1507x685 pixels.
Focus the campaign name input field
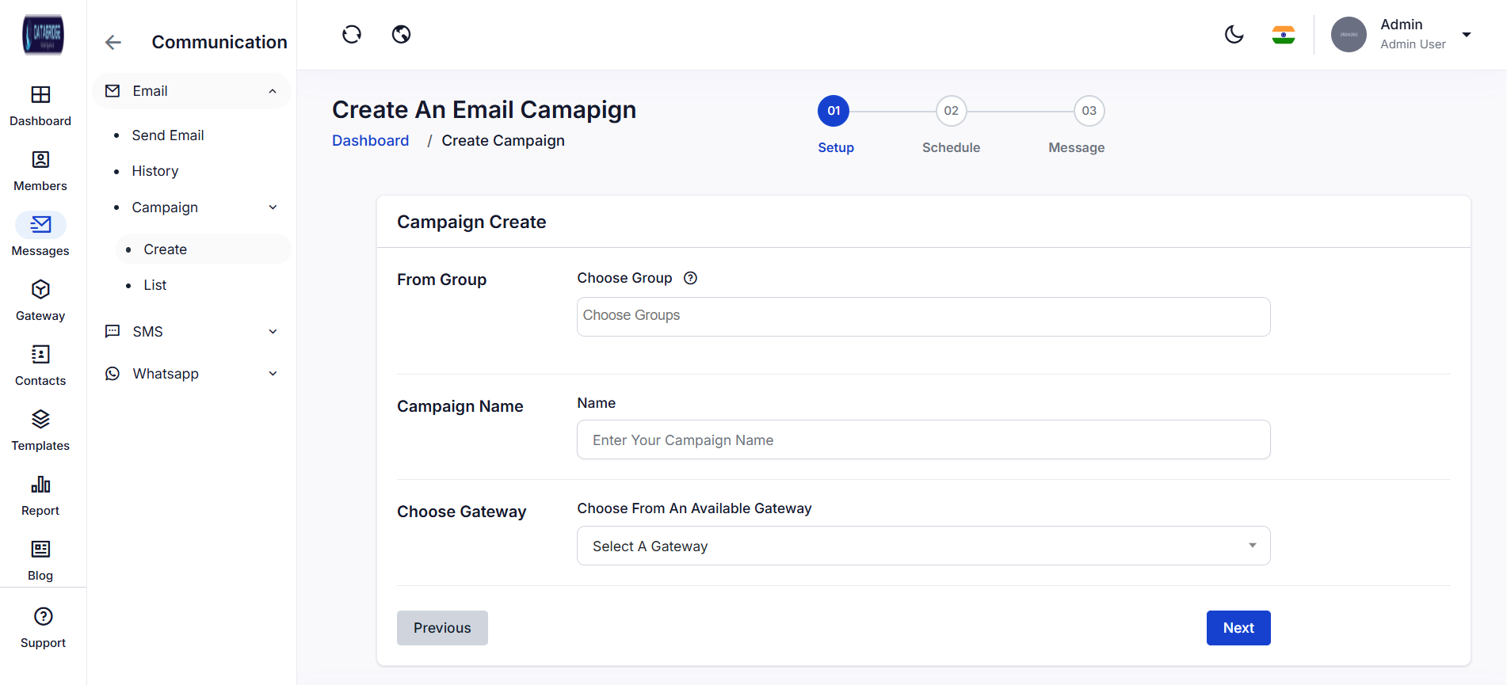click(x=923, y=440)
